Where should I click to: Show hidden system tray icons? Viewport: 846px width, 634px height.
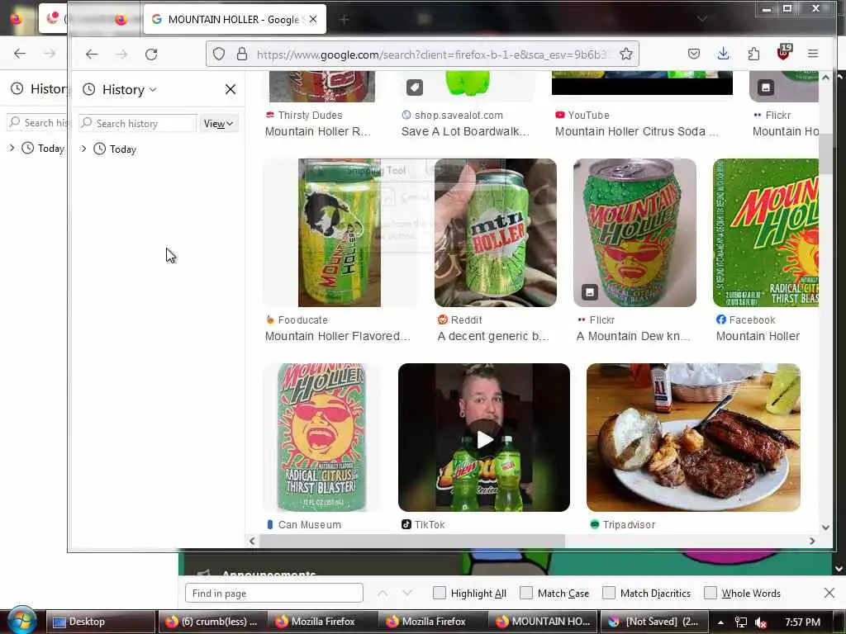[720, 622]
